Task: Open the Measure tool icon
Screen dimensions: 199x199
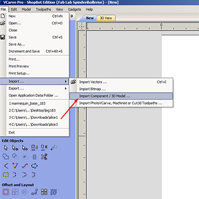Action: (54, 148)
